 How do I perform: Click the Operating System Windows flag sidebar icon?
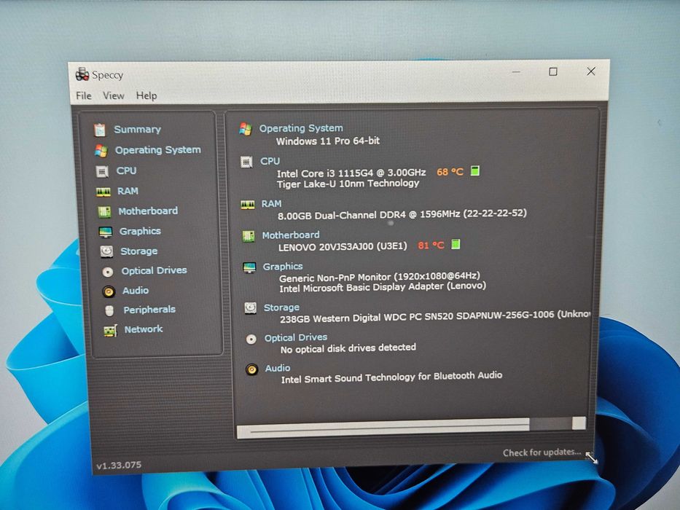(x=101, y=151)
